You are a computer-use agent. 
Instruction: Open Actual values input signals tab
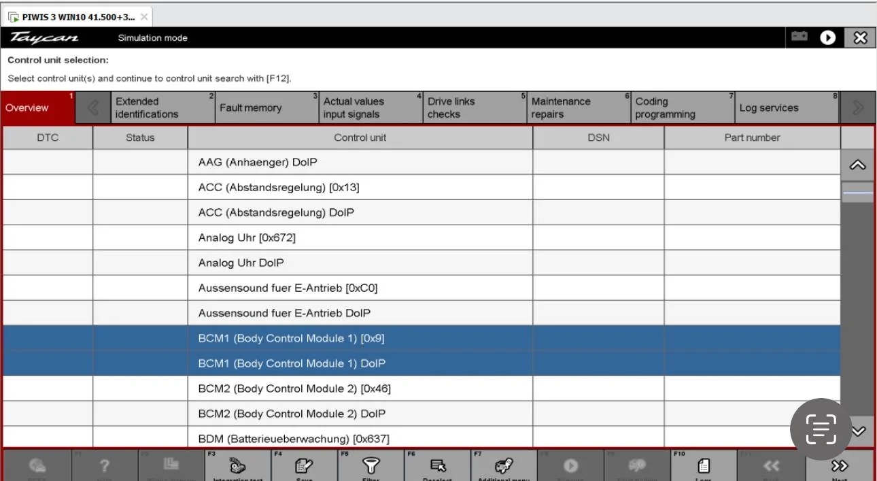click(x=371, y=107)
